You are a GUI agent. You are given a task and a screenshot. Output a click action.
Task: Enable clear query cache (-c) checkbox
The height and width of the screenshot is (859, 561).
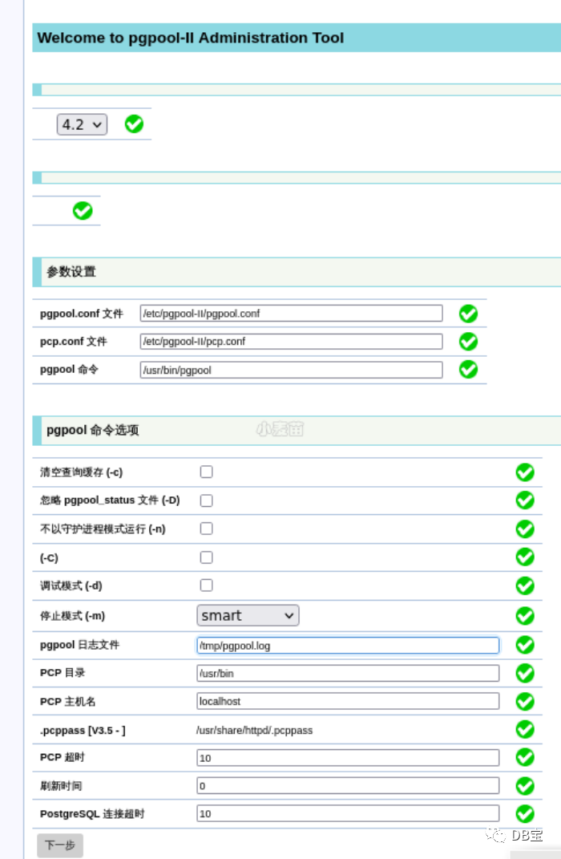206,472
